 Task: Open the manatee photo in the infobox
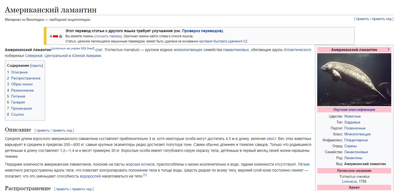[354, 79]
